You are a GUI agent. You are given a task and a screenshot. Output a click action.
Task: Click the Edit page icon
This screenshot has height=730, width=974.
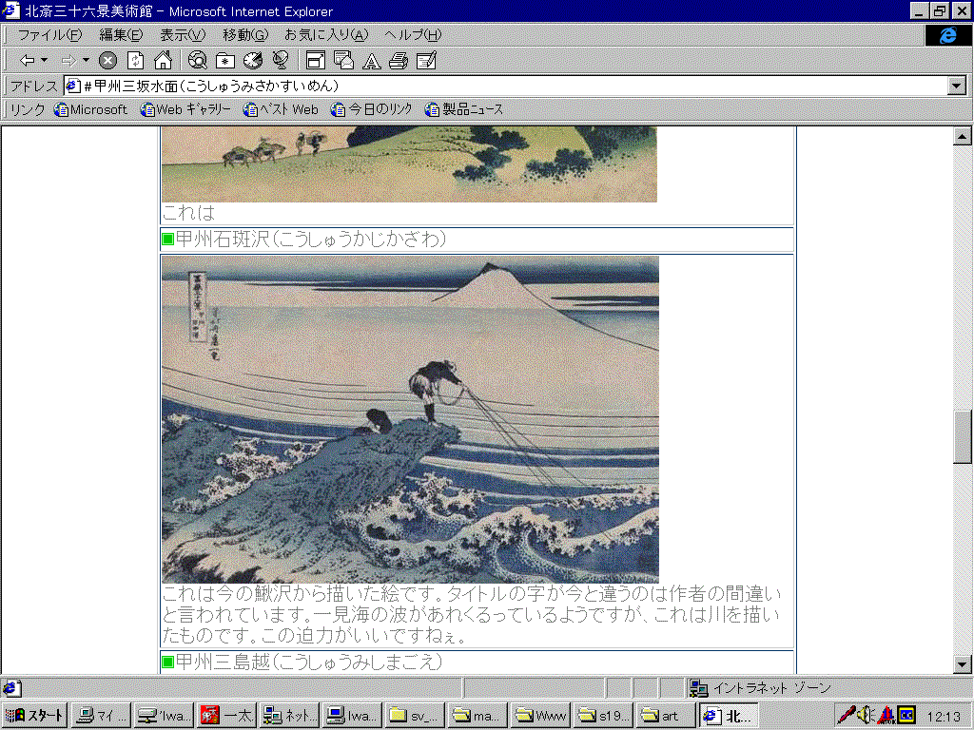click(x=427, y=60)
